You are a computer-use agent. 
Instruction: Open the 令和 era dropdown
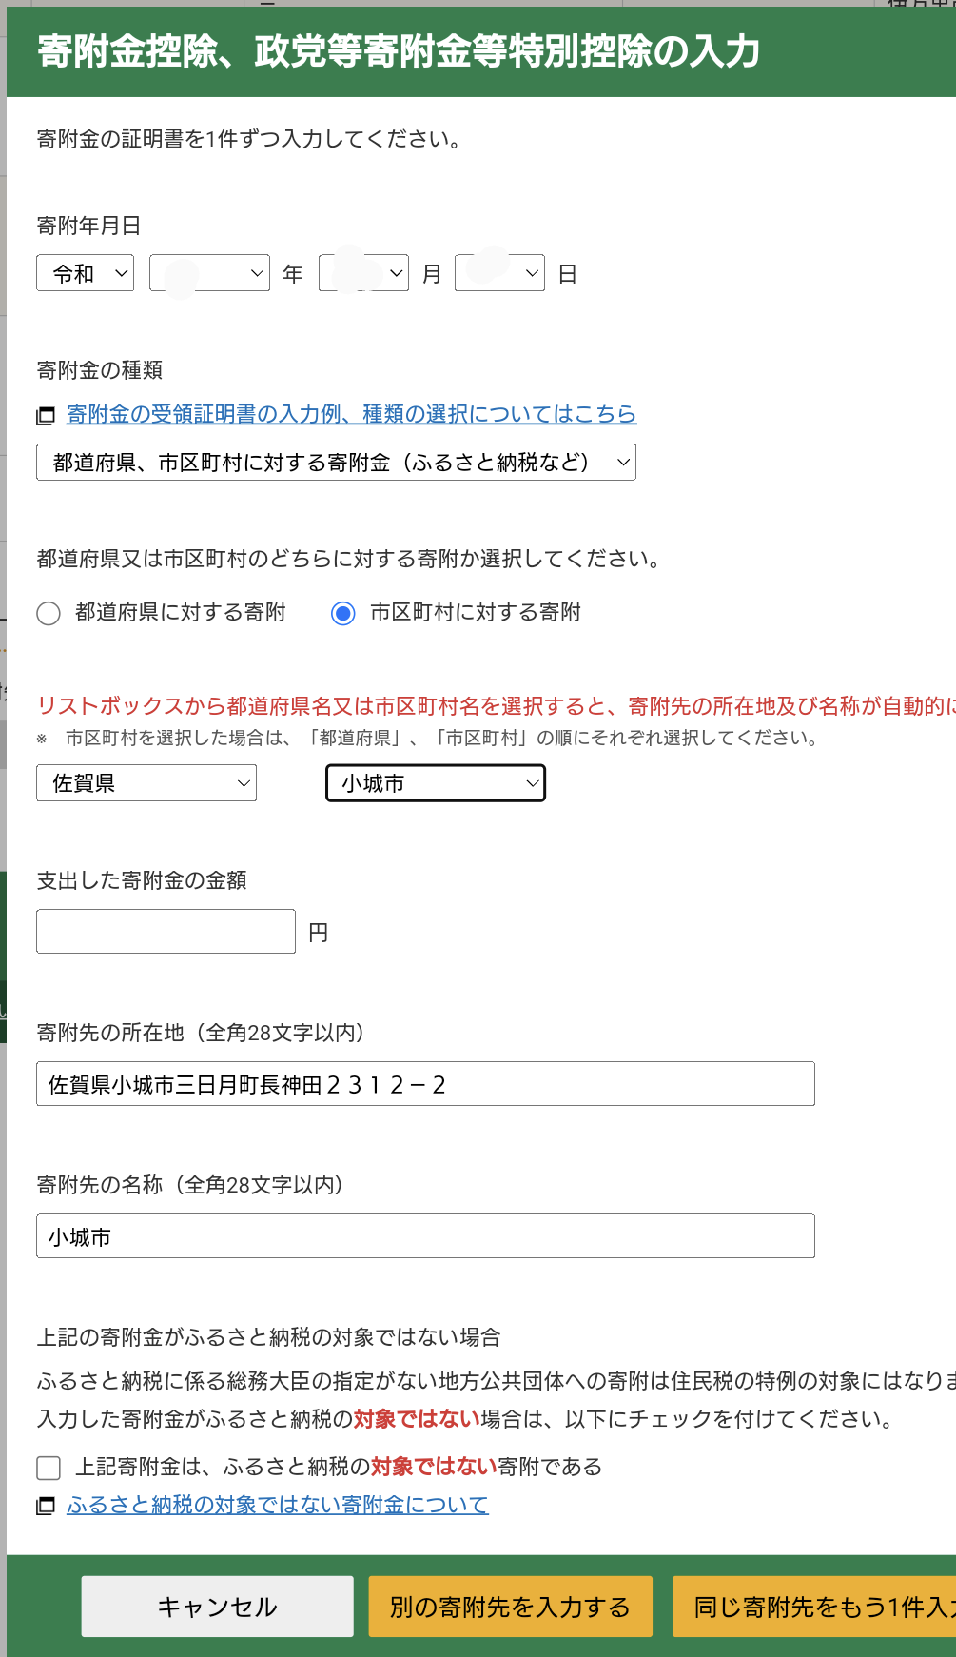point(86,274)
